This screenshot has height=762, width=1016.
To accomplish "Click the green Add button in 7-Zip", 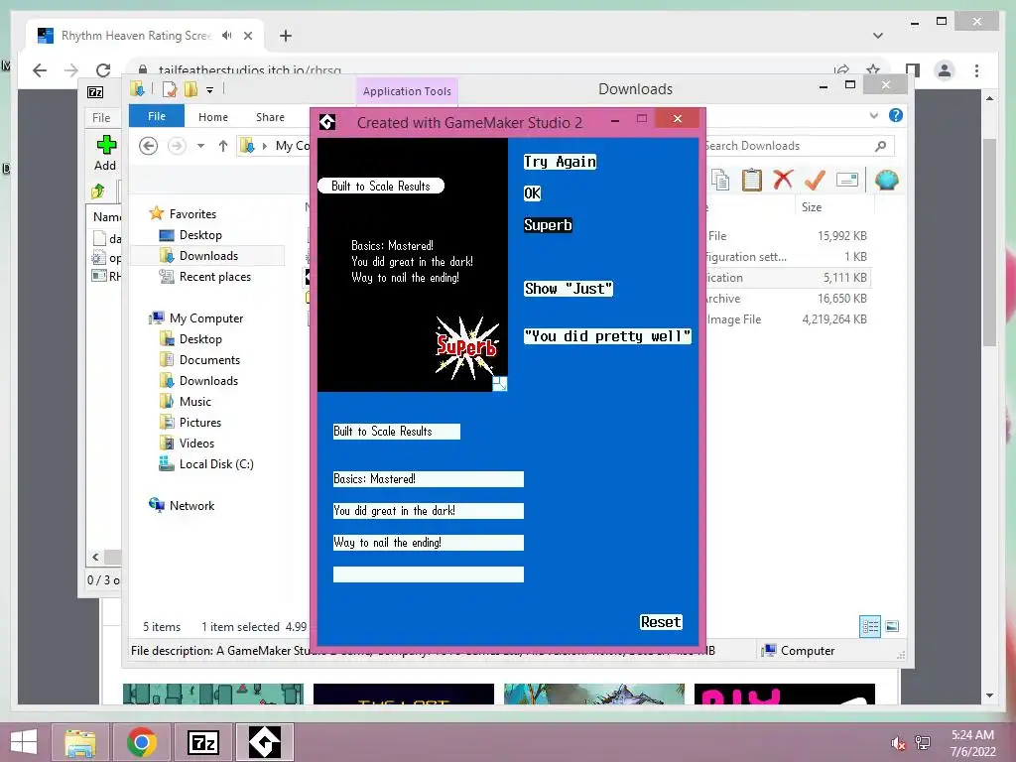I will tap(105, 153).
